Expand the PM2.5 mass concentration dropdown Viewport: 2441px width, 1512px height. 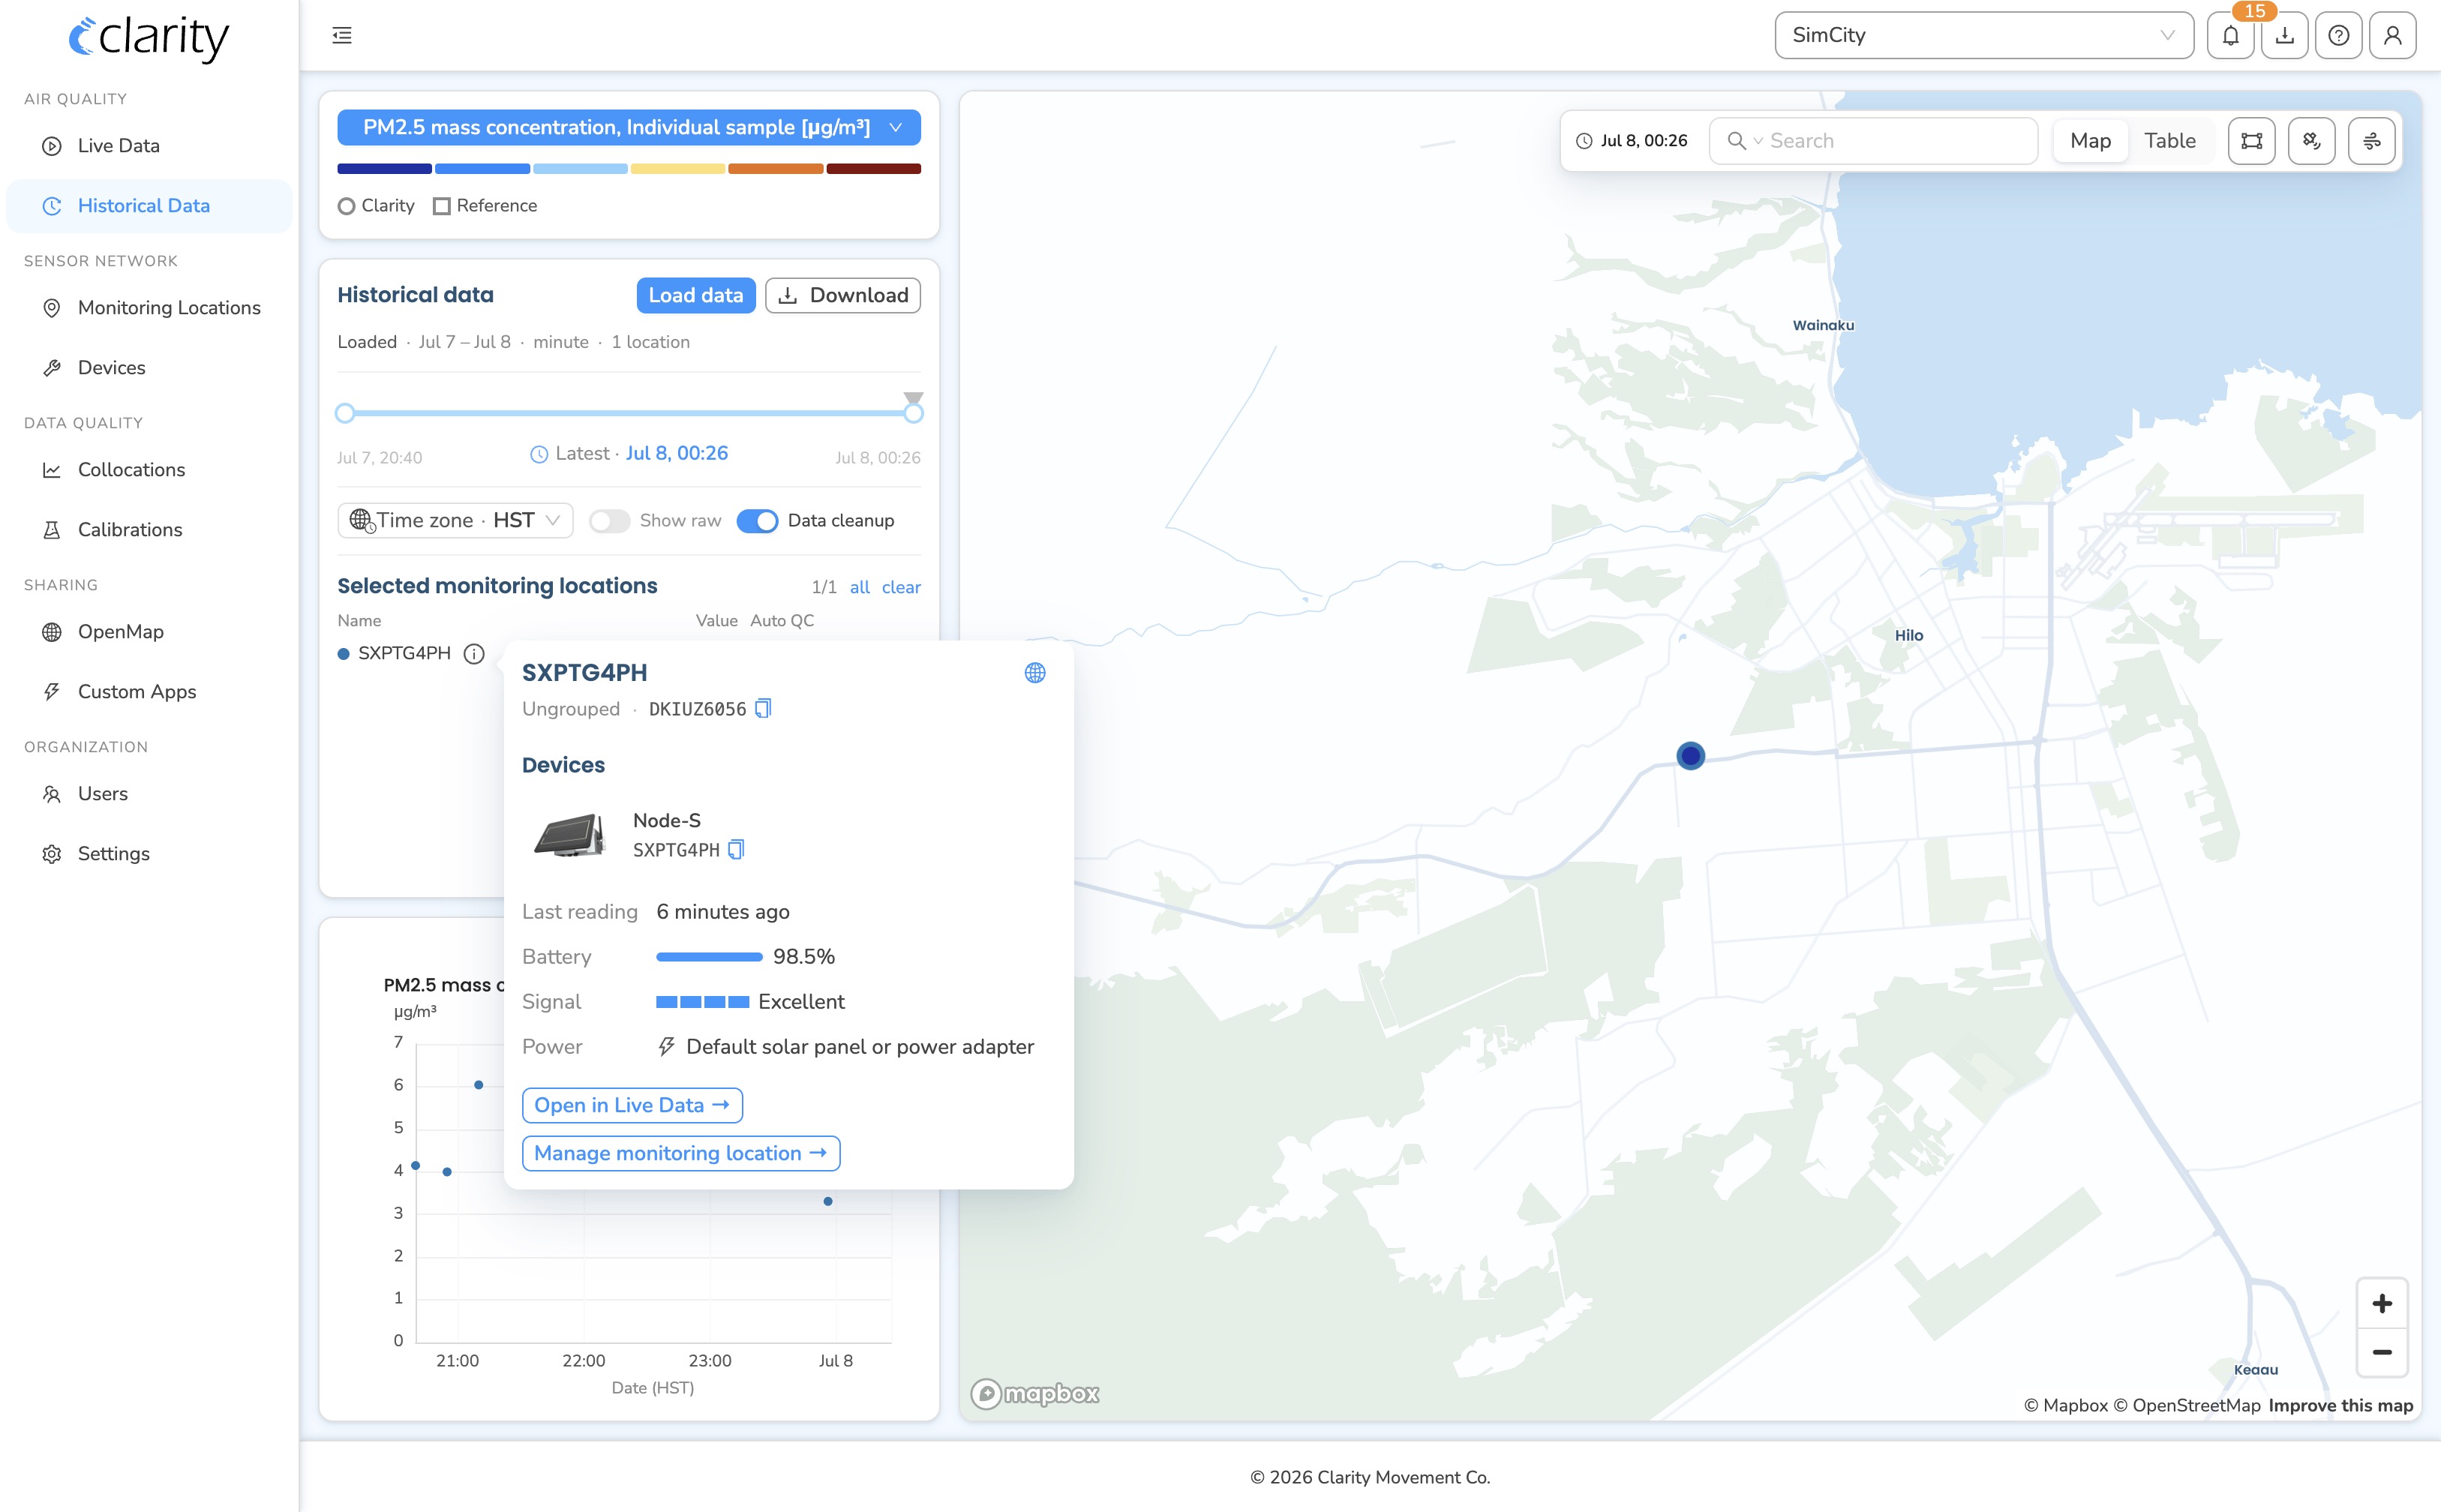click(x=629, y=128)
